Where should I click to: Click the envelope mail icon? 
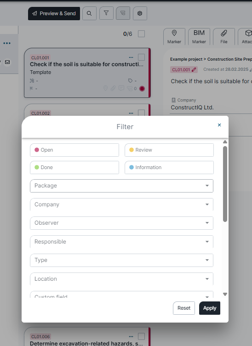(7, 62)
